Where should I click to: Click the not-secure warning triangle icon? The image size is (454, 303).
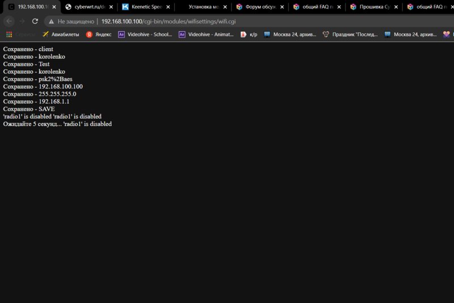(x=51, y=22)
